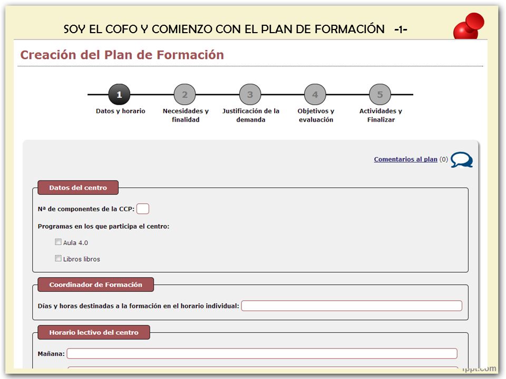The image size is (506, 379).
Task: Click the Necesidades y finalidad step label
Action: (186, 115)
